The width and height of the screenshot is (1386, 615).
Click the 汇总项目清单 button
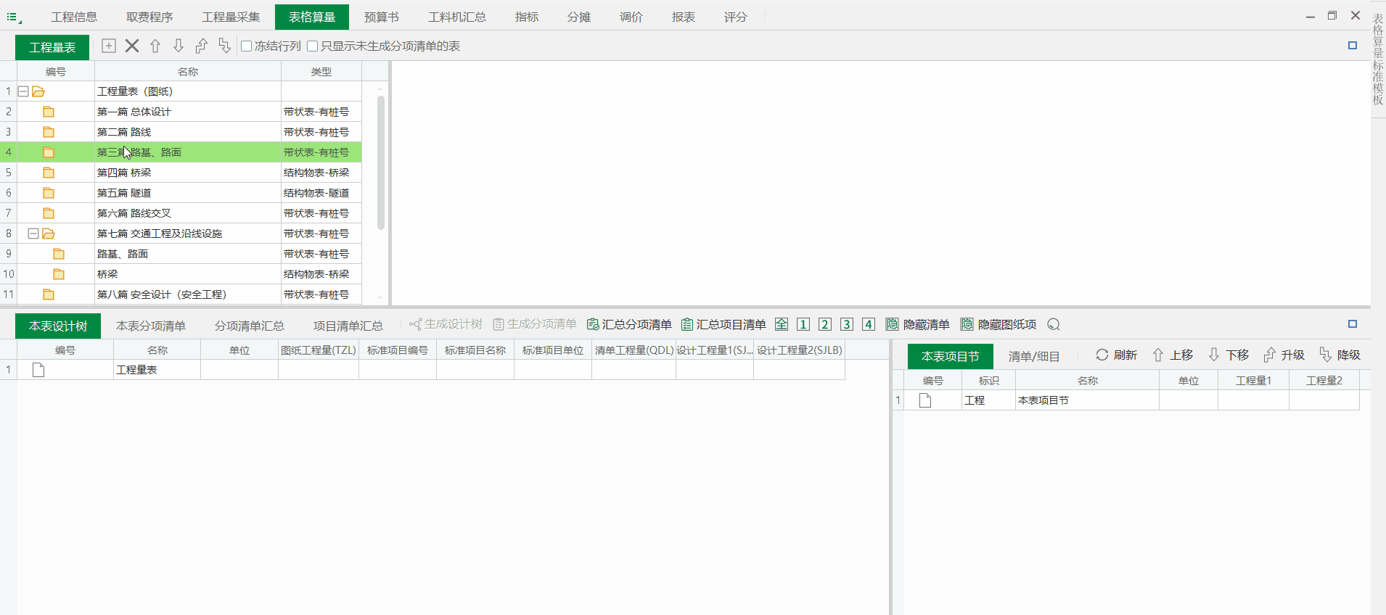tap(723, 324)
